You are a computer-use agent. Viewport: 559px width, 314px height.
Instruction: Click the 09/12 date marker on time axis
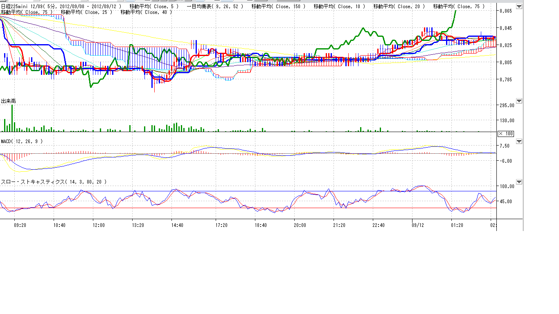click(417, 225)
